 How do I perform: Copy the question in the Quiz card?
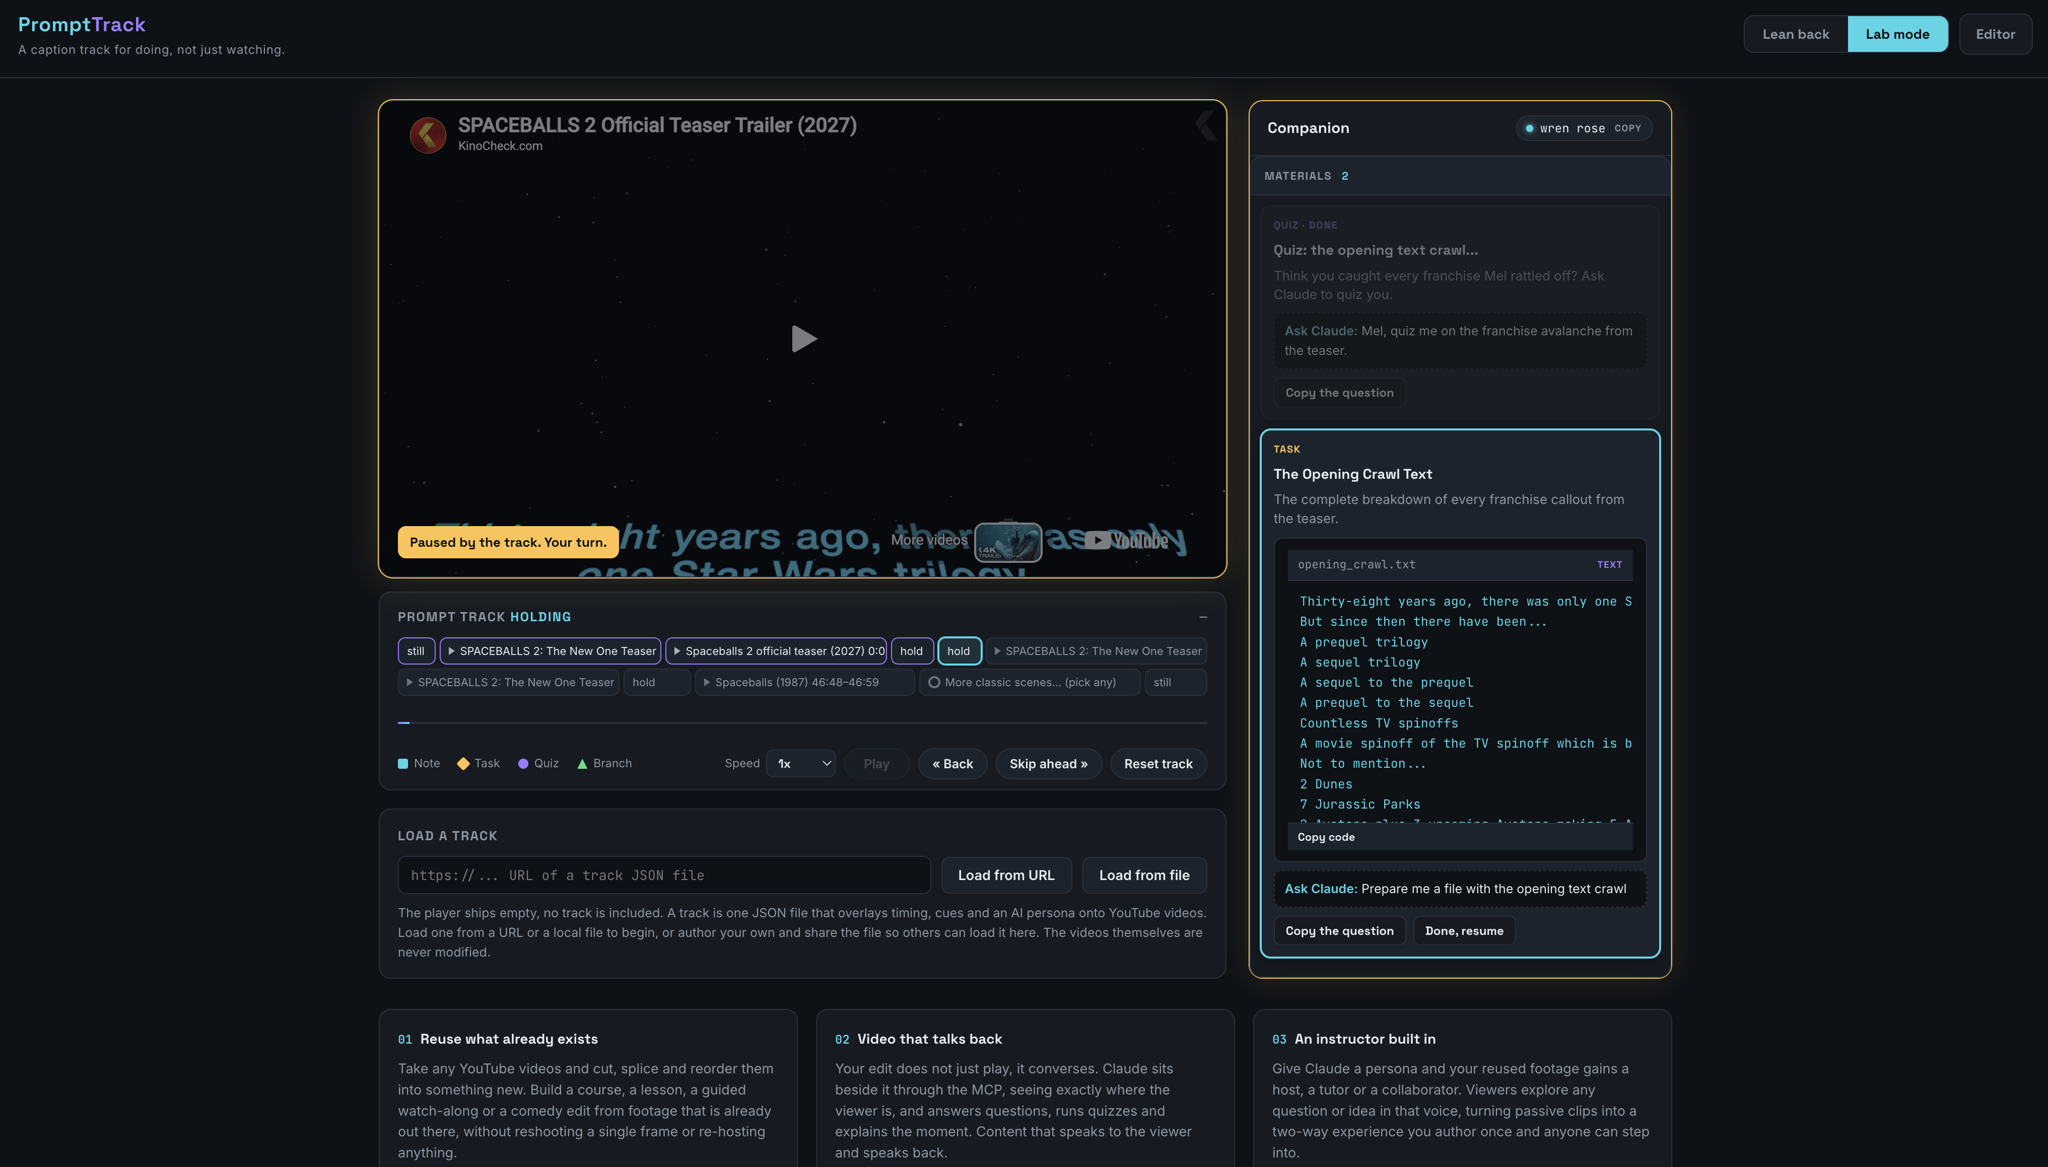coord(1339,393)
